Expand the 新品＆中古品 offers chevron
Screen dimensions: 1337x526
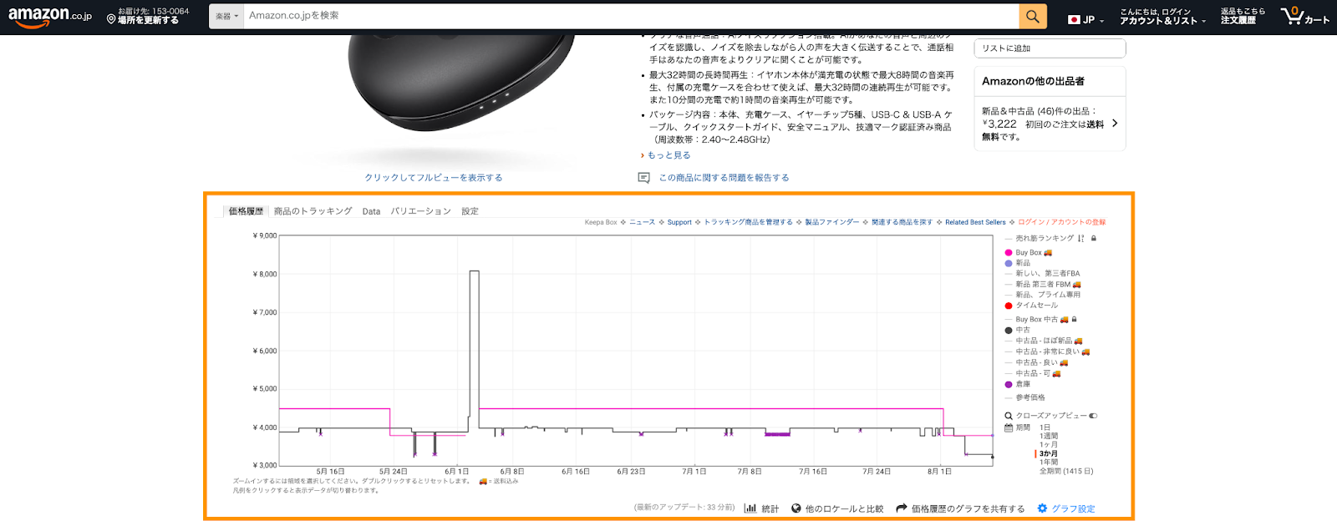[x=1115, y=124]
